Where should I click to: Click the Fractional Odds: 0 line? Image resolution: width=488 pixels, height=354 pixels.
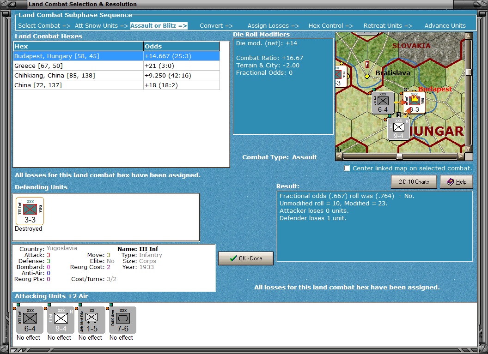264,73
